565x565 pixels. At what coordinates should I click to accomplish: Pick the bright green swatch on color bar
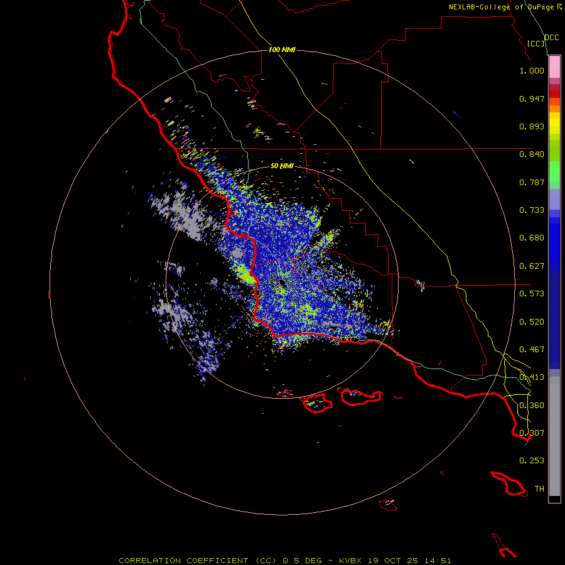pos(554,171)
